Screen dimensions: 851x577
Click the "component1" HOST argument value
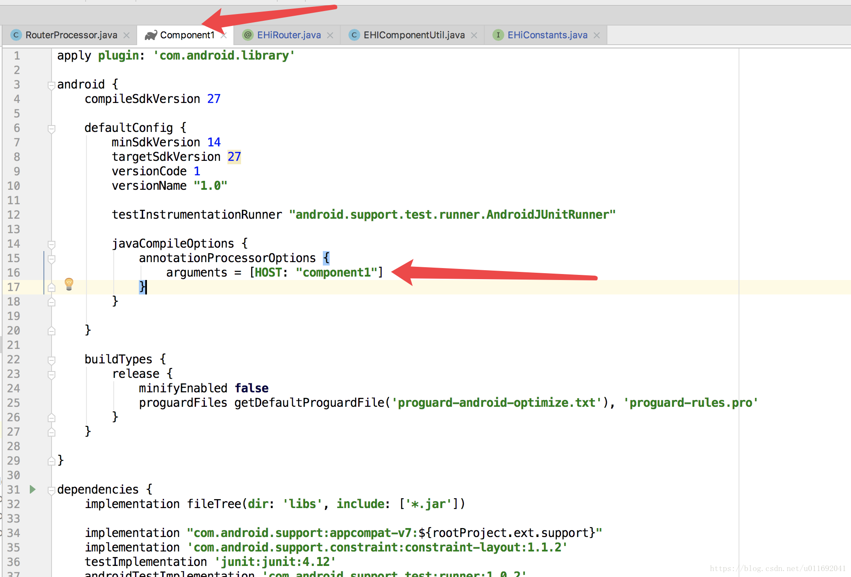[336, 273]
